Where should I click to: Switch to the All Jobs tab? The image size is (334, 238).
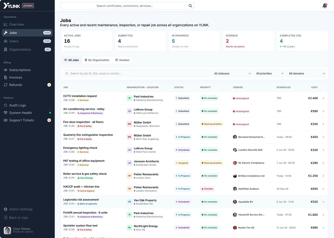[x=72, y=60]
